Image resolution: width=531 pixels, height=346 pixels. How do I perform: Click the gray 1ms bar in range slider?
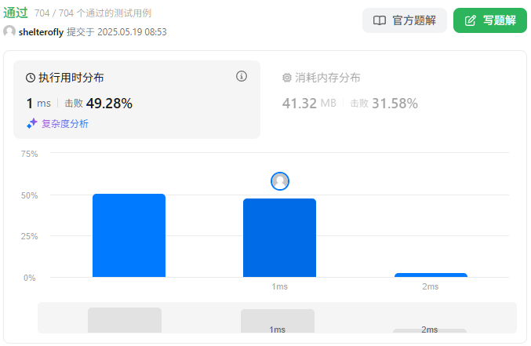(278, 321)
